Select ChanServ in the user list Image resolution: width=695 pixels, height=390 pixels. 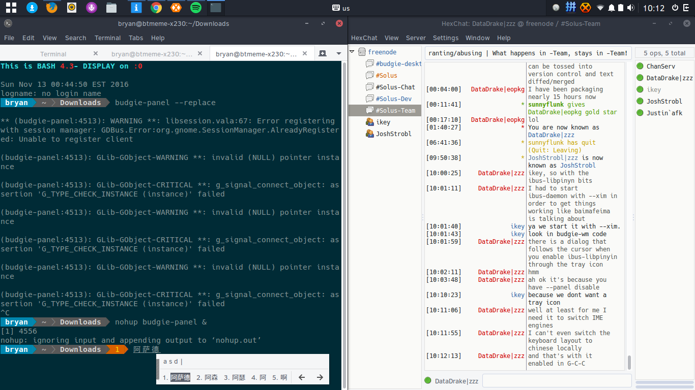point(660,66)
